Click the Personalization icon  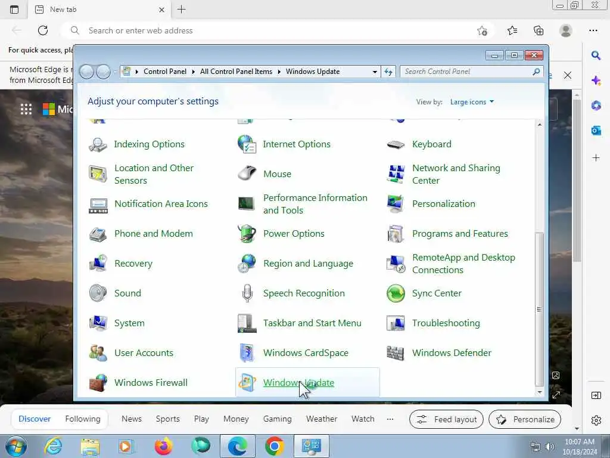(396, 204)
